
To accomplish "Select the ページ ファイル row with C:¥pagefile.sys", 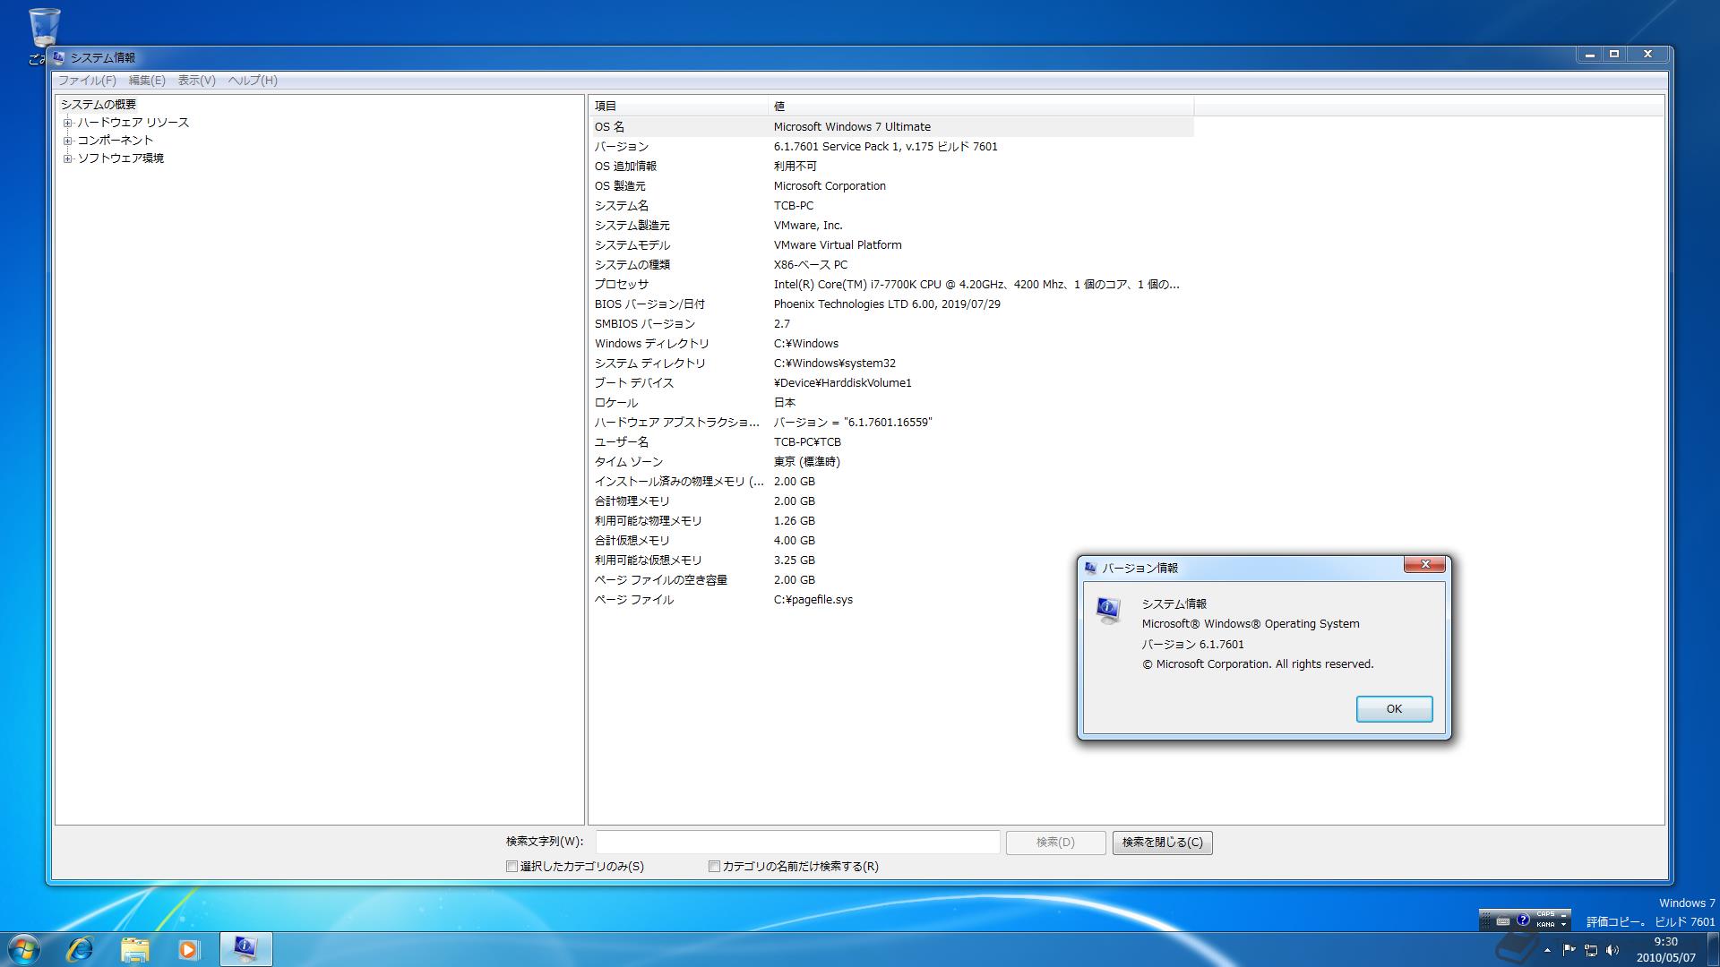I will click(x=891, y=600).
